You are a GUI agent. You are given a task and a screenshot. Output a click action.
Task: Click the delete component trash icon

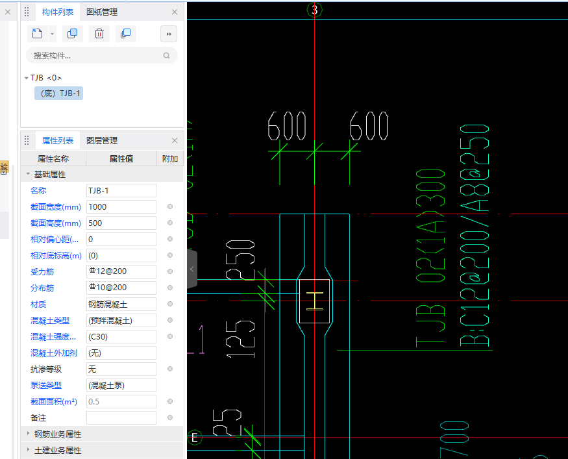point(99,34)
